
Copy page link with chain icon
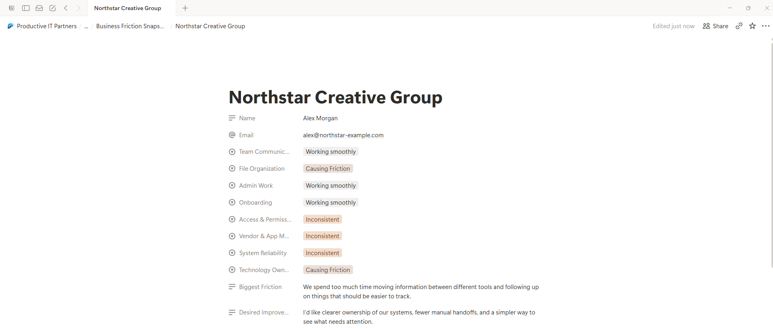point(739,26)
